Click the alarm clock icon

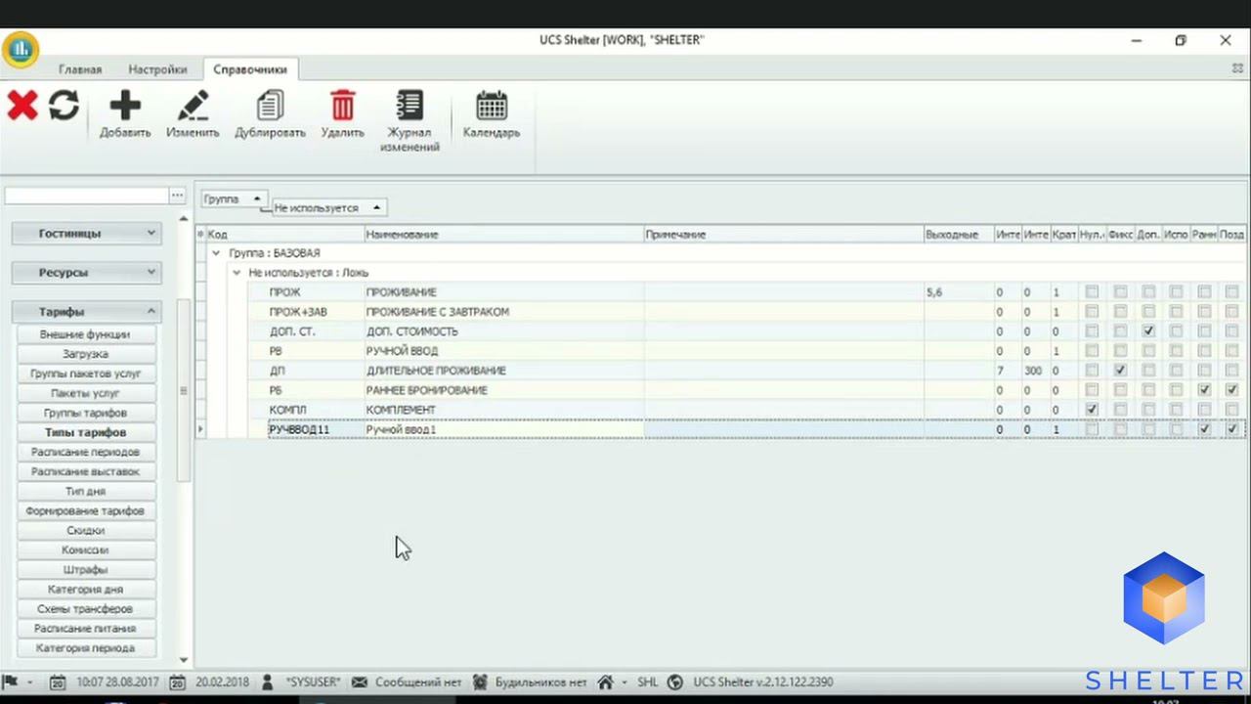coord(480,682)
